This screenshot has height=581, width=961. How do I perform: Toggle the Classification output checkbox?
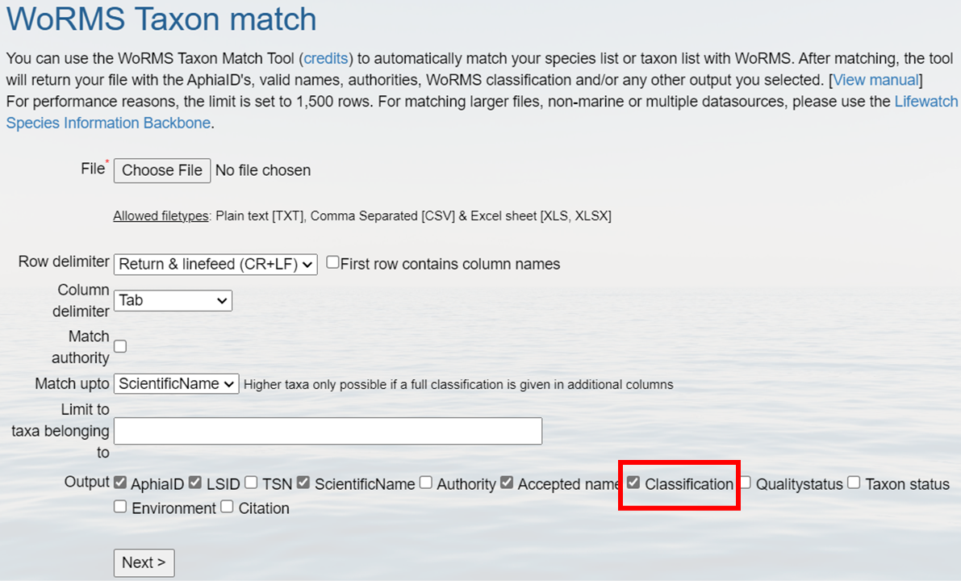[633, 483]
